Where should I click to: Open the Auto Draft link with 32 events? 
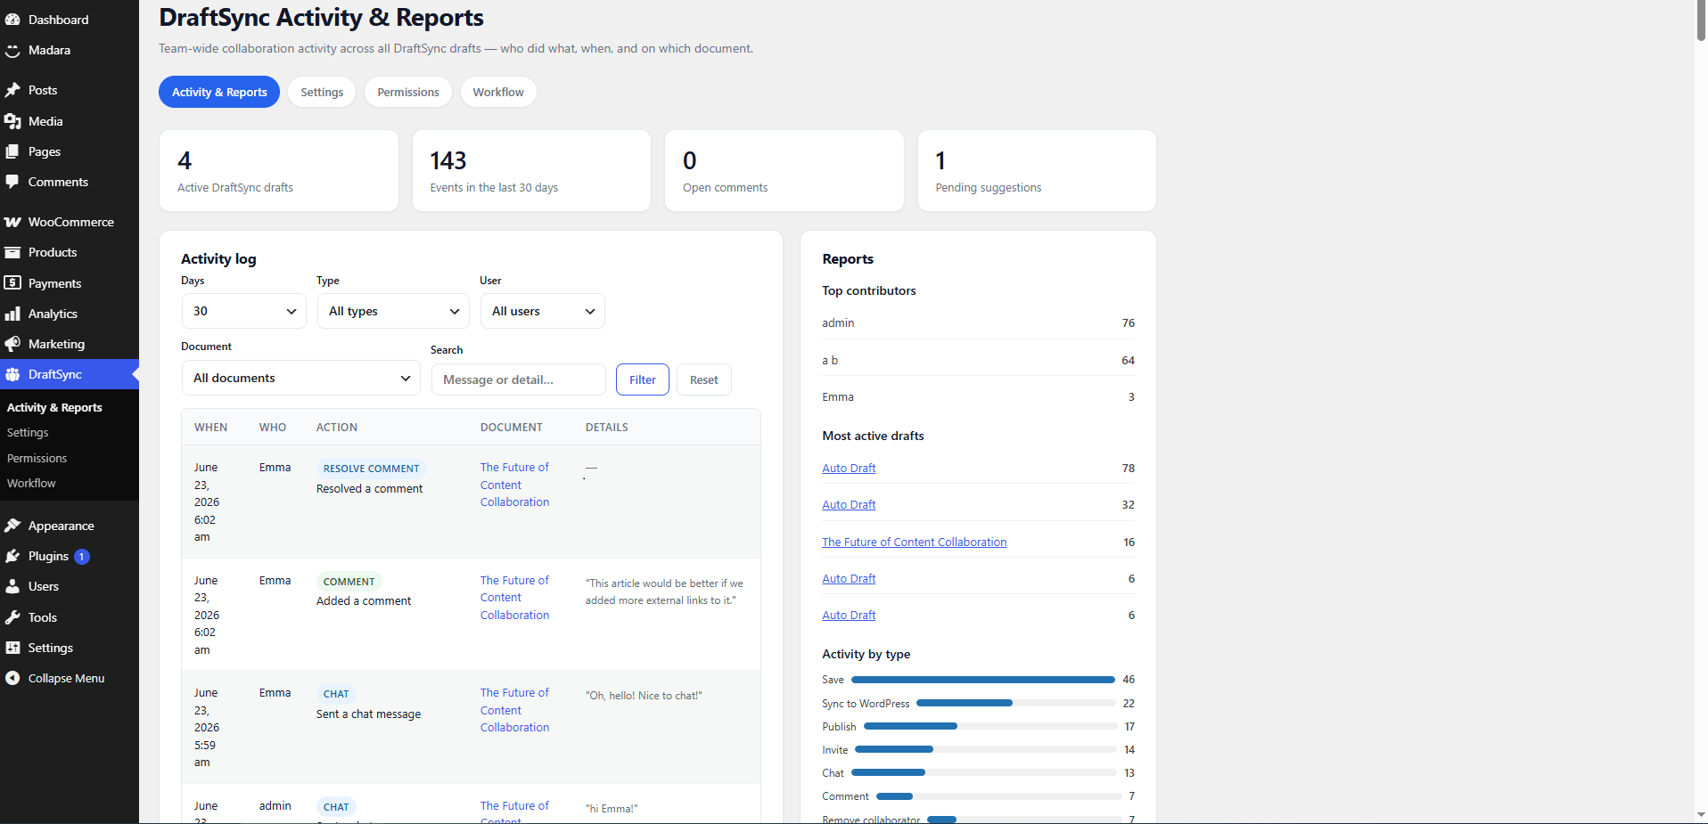pyautogui.click(x=849, y=504)
